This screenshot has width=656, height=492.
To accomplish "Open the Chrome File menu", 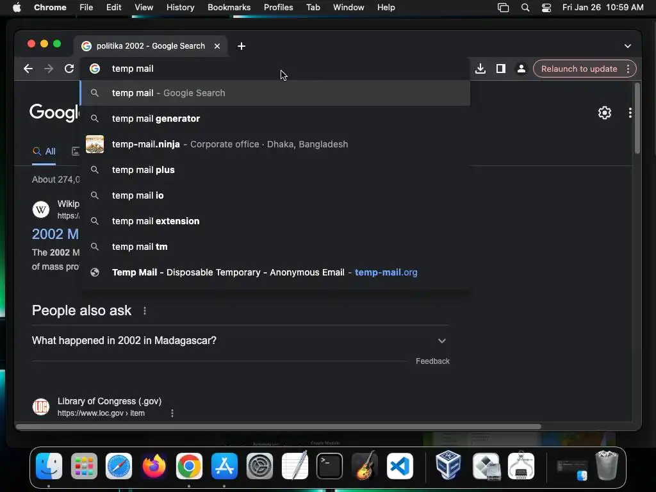I will point(86,8).
